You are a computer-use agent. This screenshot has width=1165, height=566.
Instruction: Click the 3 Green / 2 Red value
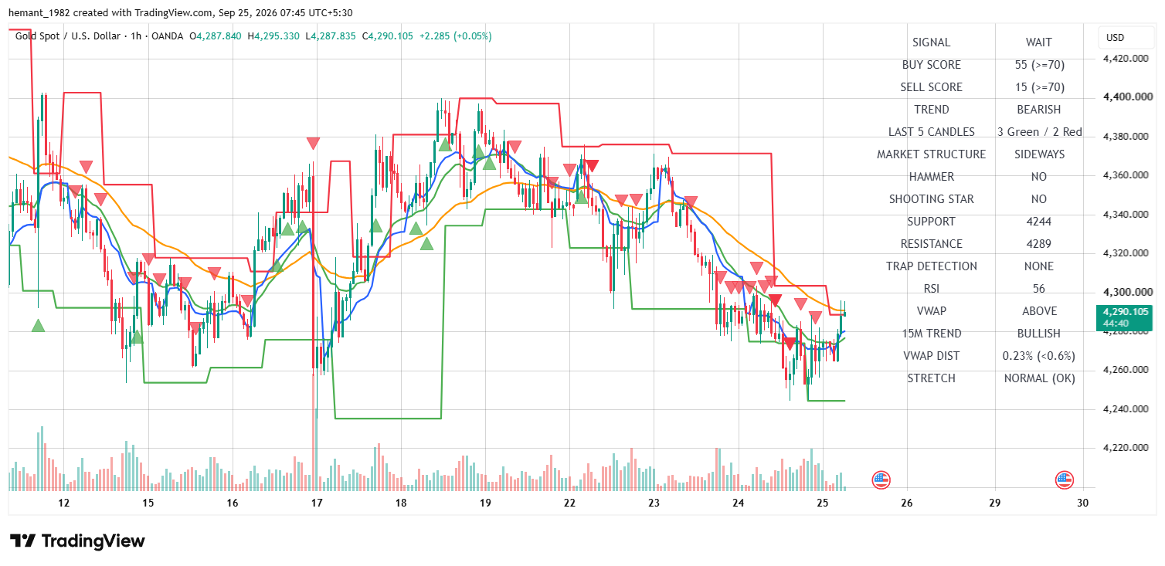[x=1039, y=132]
